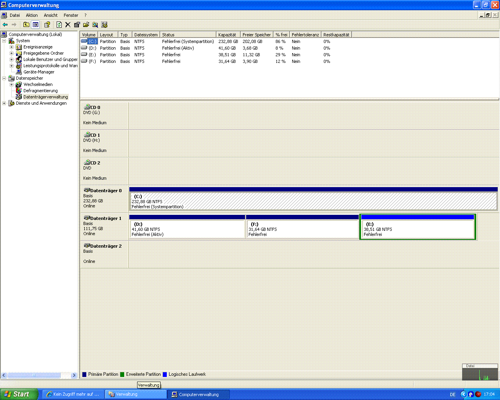Open the Datei menu
This screenshot has height=400, width=500.
pyautogui.click(x=15, y=15)
